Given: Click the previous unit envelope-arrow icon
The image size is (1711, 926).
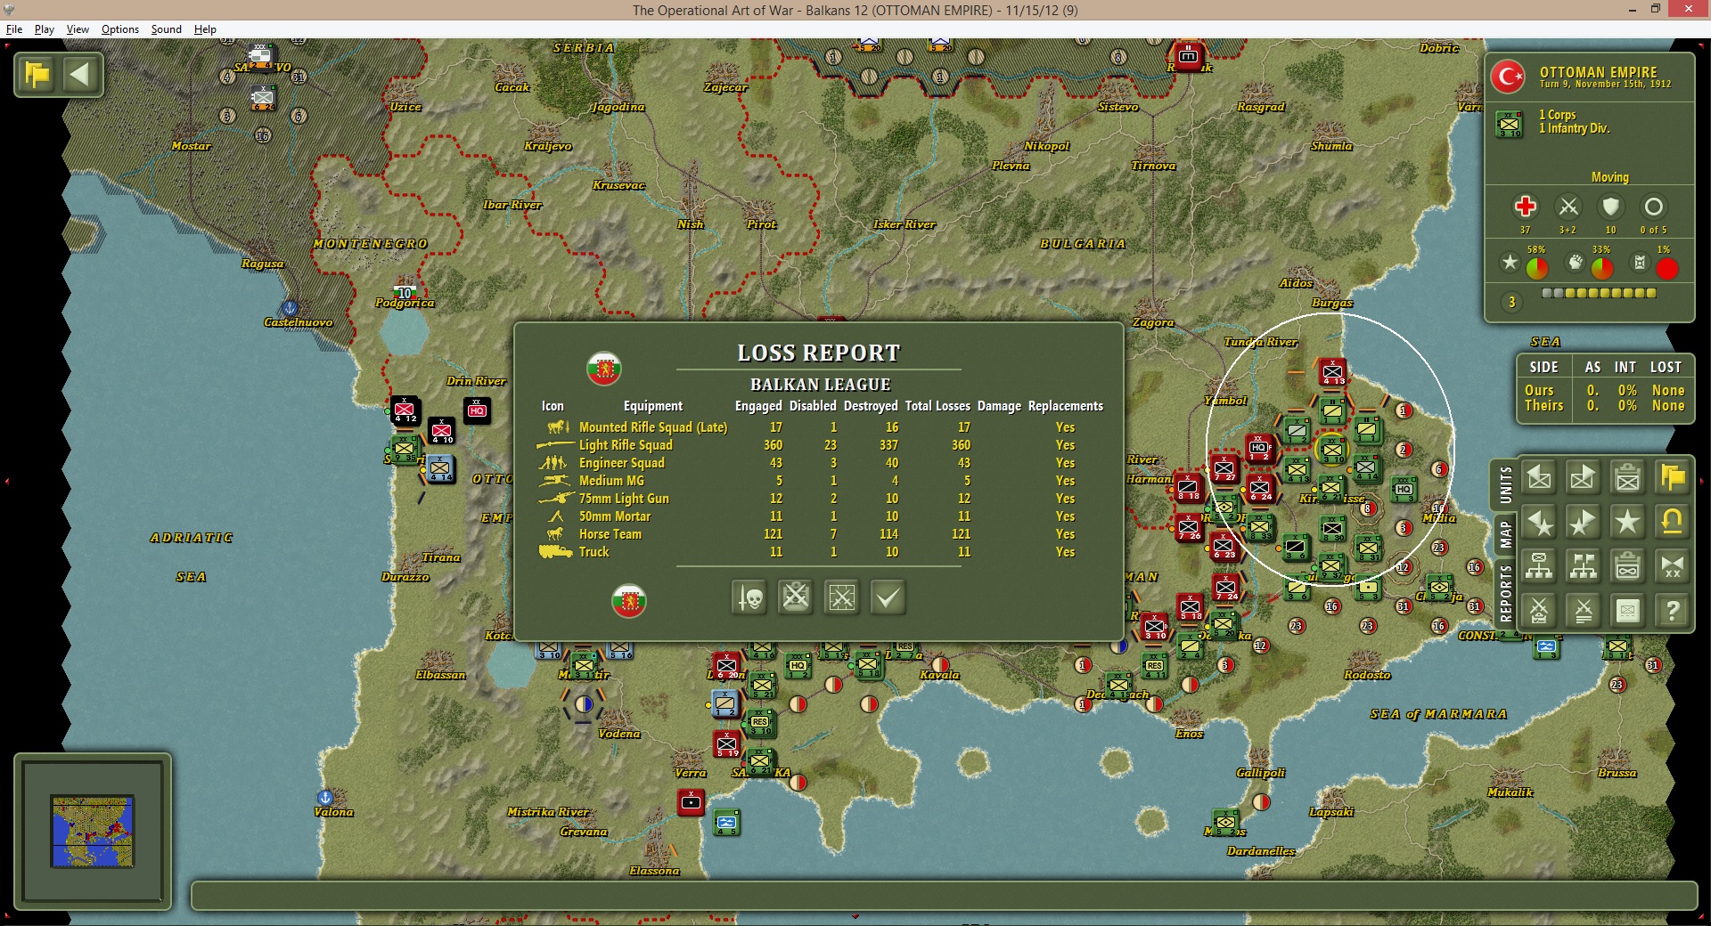Looking at the screenshot, I should (x=1539, y=478).
